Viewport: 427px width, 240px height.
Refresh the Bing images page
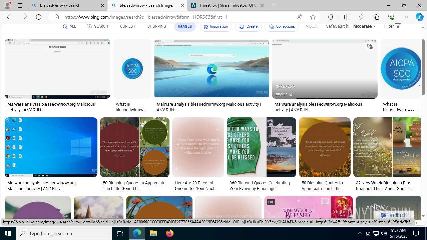(39, 17)
